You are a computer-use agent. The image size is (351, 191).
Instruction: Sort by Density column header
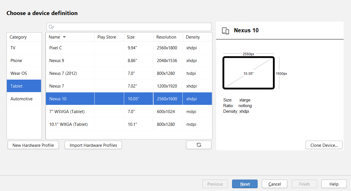tap(197, 37)
